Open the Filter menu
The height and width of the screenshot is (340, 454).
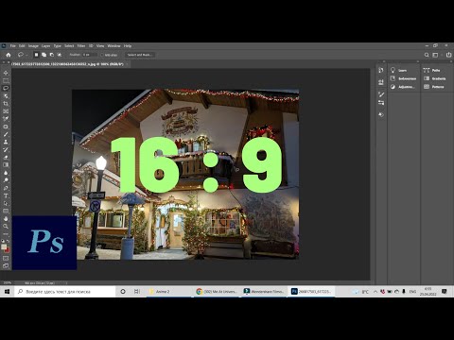click(81, 46)
